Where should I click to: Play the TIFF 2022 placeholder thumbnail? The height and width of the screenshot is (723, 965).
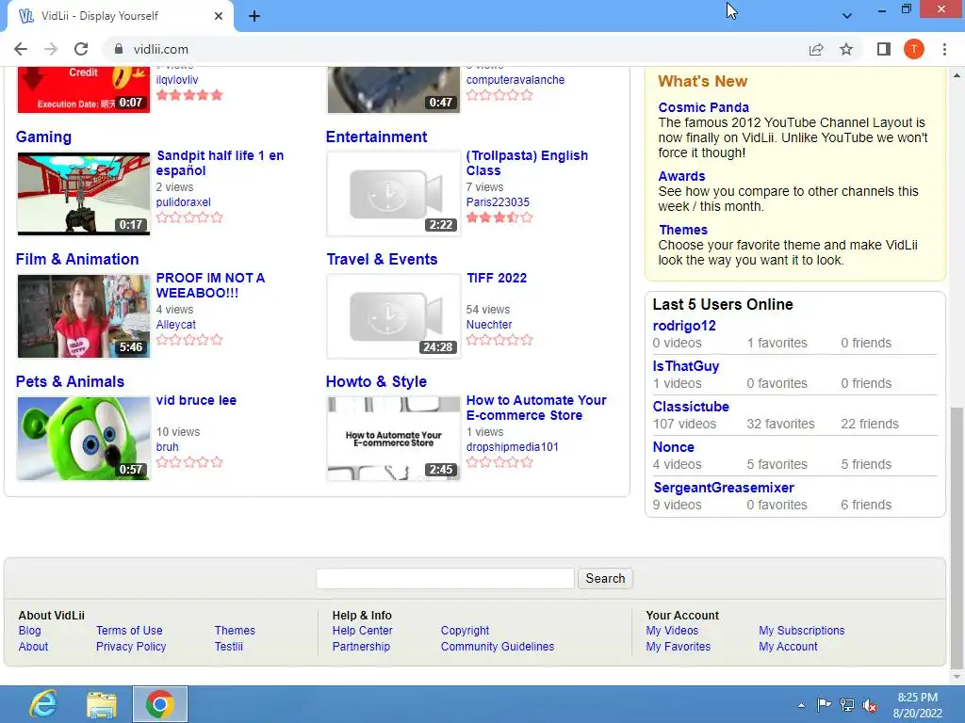[x=394, y=316]
